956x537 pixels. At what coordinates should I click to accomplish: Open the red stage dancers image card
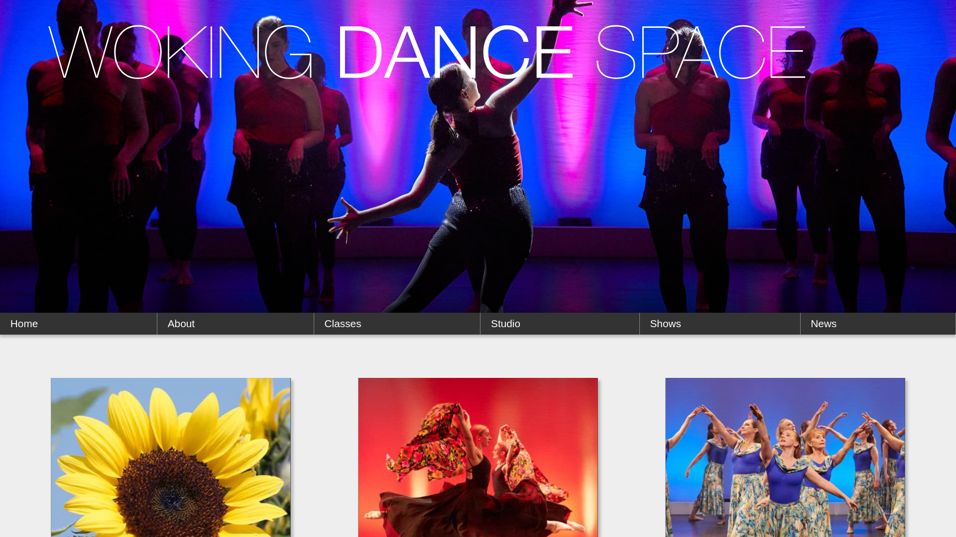pos(478,457)
